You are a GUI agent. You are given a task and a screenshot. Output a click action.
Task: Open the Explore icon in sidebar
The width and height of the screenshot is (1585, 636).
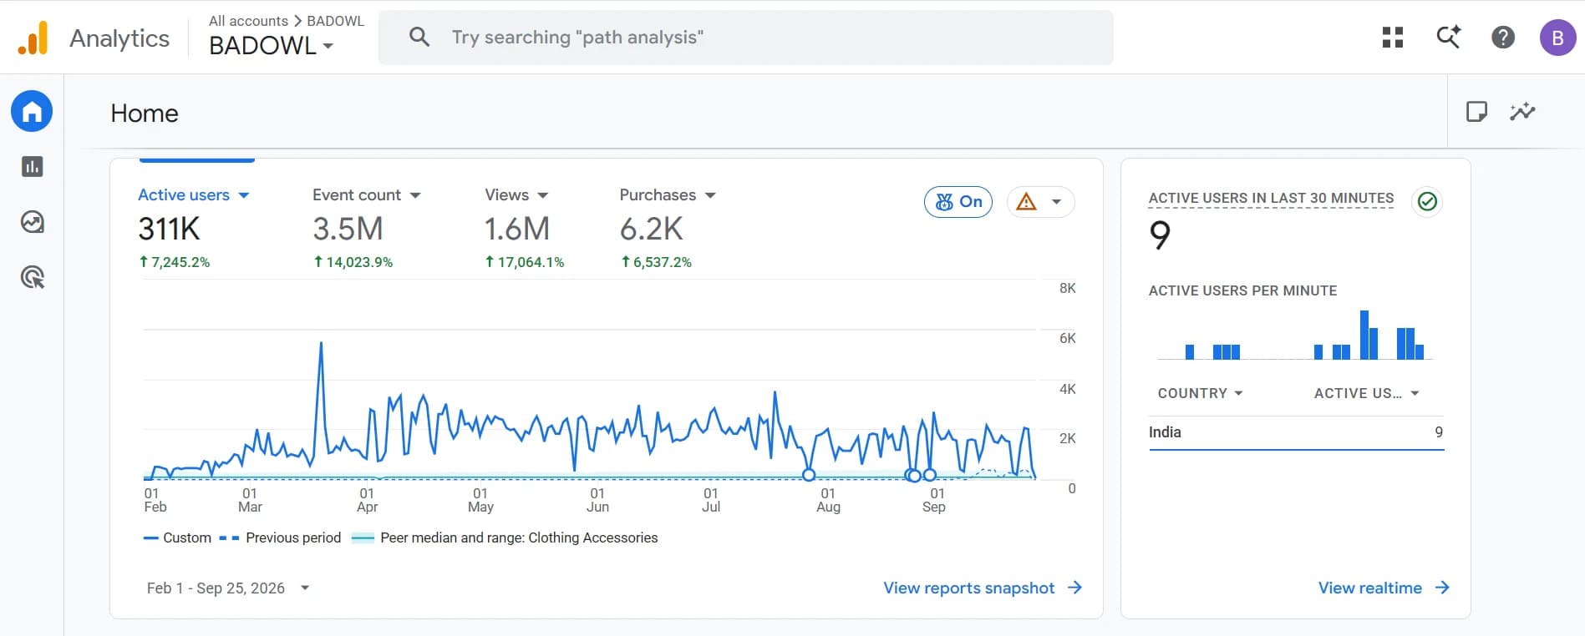[32, 222]
